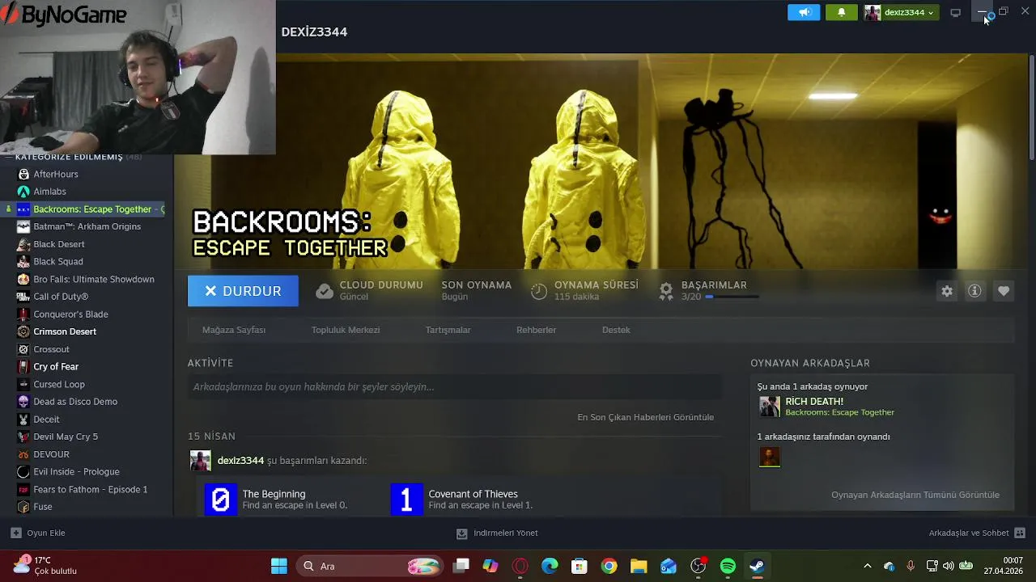Click Devil May Cry 5 icon
The height and width of the screenshot is (582, 1036).
point(23,436)
